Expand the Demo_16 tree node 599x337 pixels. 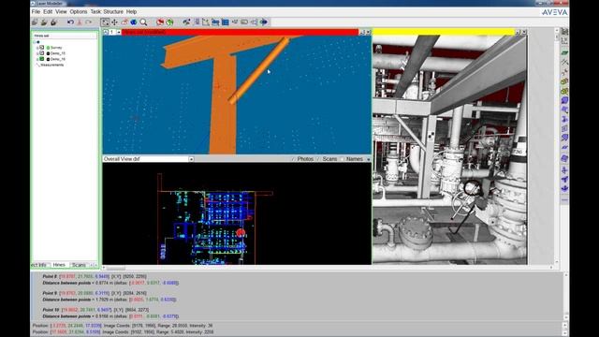click(x=37, y=59)
